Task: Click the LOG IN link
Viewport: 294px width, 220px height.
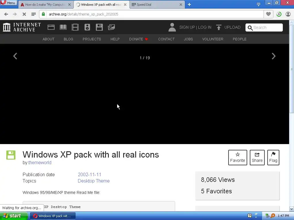Action: pyautogui.click(x=204, y=27)
